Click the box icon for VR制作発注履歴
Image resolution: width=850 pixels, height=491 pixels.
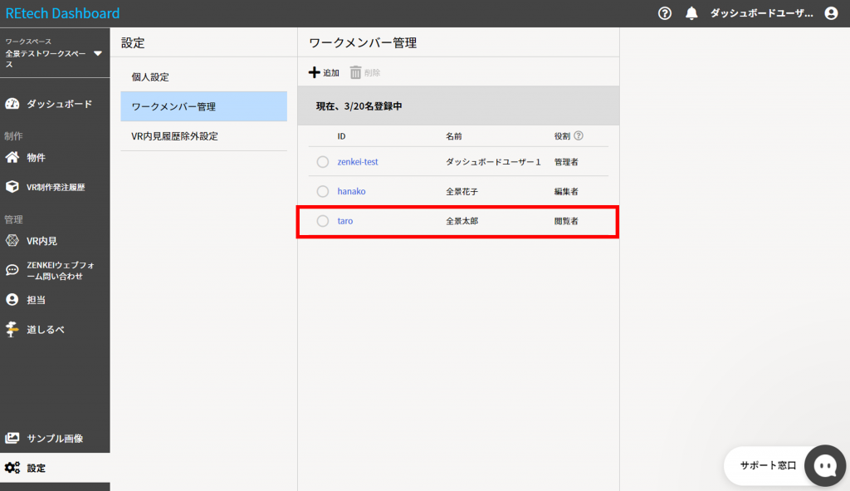coord(12,187)
